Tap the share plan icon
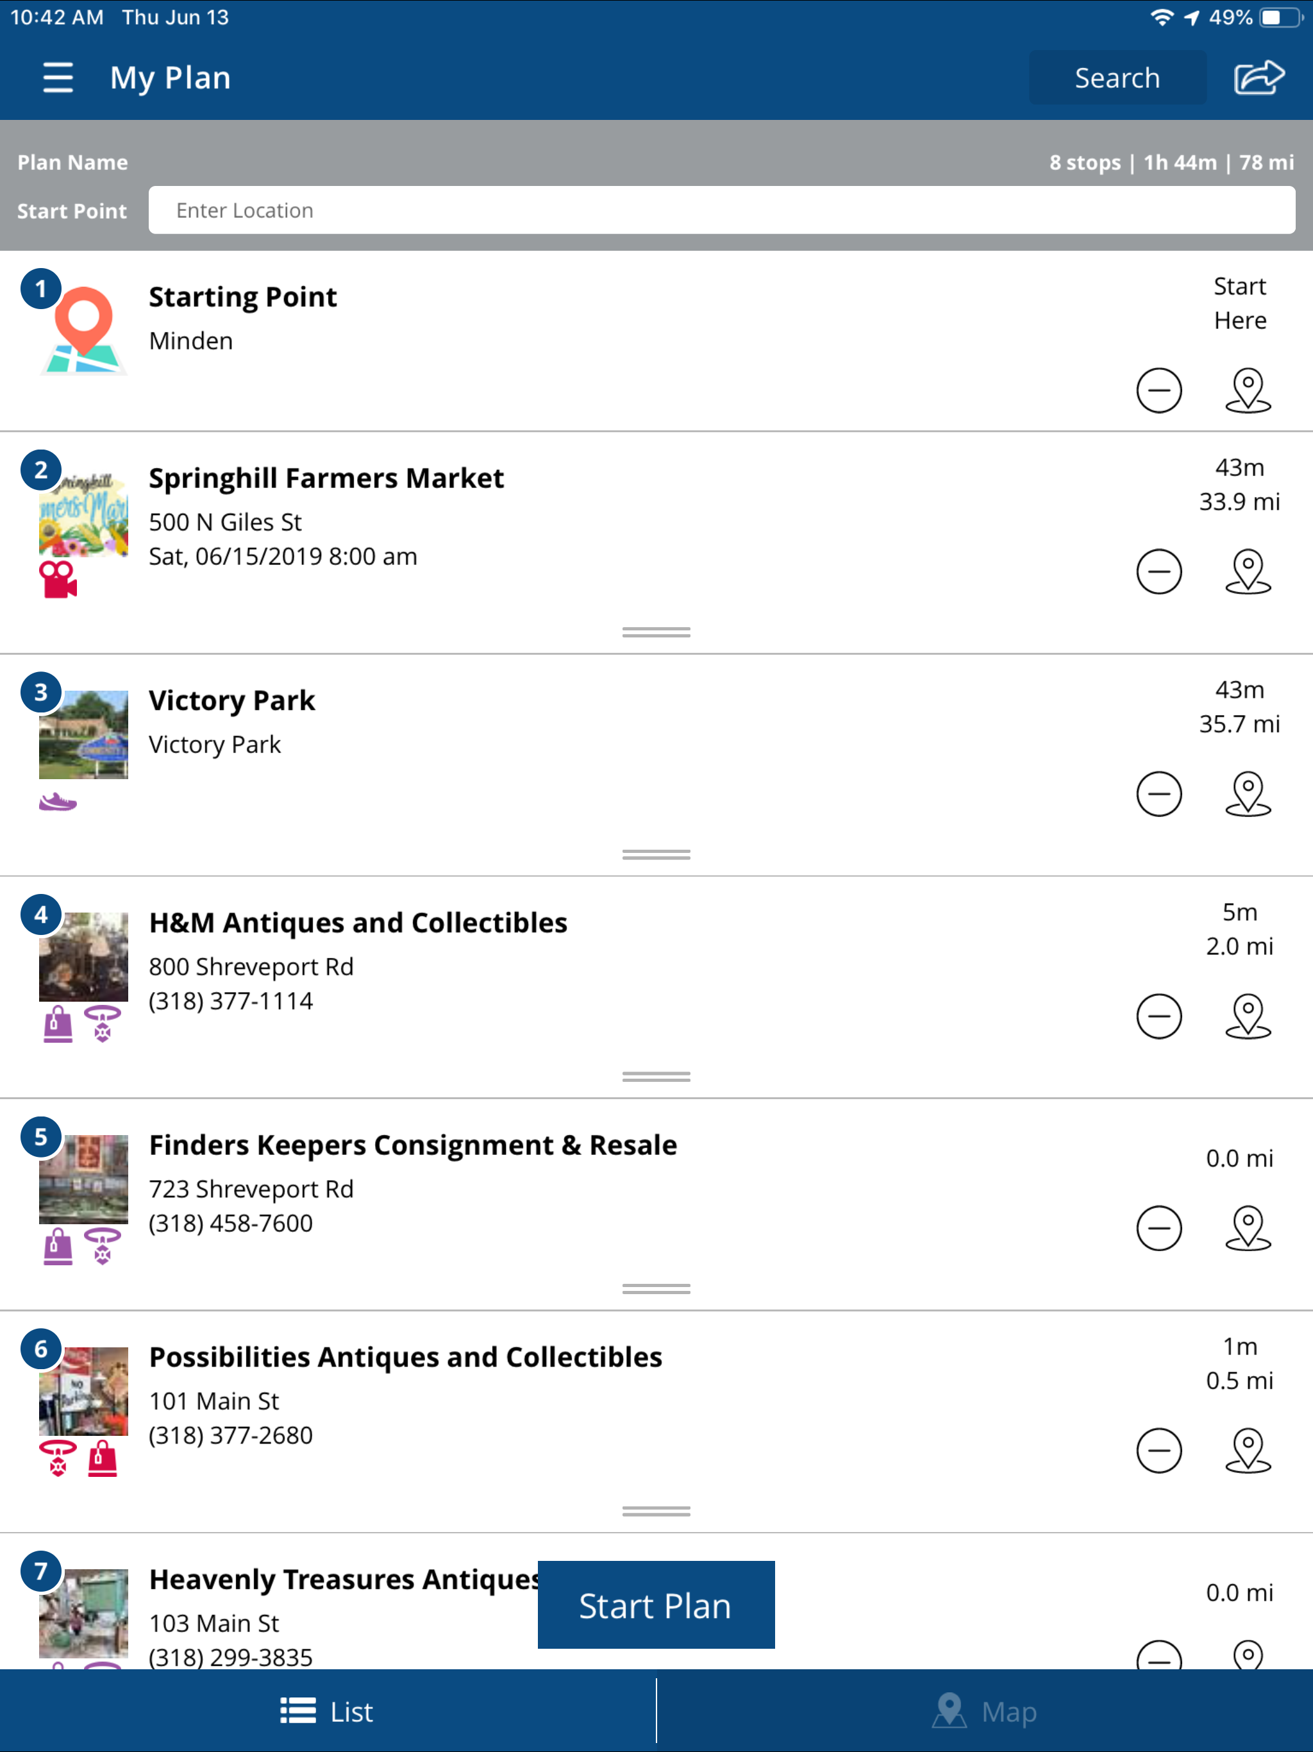 [x=1259, y=78]
